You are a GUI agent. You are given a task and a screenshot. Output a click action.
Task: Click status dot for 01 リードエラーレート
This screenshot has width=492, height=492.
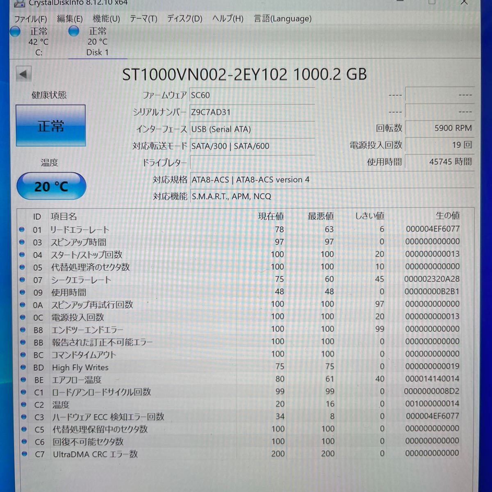click(x=22, y=230)
